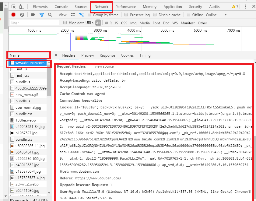Activate the inspect element picker icon
Screen dimensions: 256x201
point(14,6)
